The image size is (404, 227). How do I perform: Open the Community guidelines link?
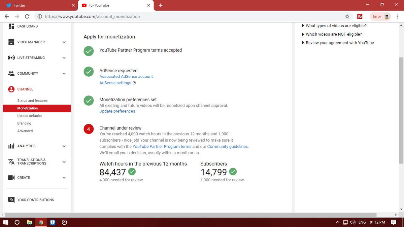point(228,147)
